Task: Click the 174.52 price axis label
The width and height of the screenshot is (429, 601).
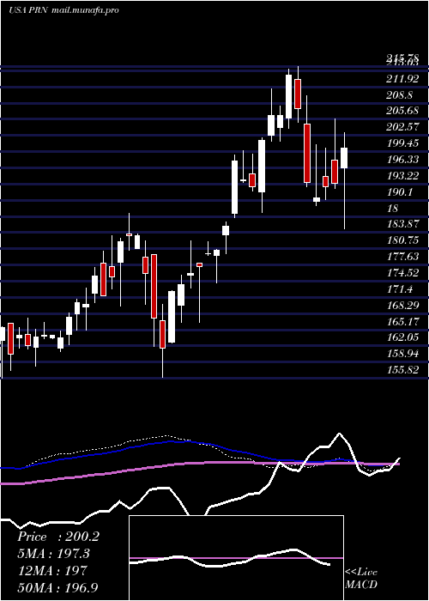Action: pos(402,273)
